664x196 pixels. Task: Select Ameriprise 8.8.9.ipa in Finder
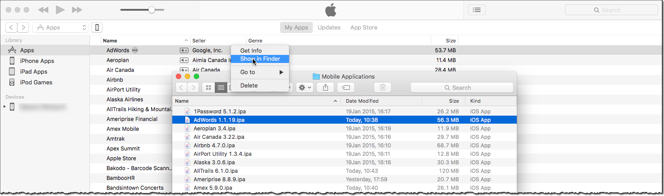tap(345, 179)
